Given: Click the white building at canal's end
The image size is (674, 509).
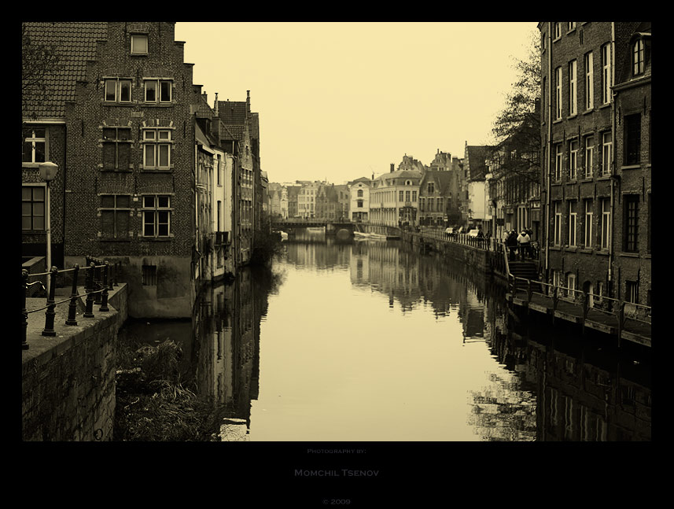Looking at the screenshot, I should click(395, 197).
